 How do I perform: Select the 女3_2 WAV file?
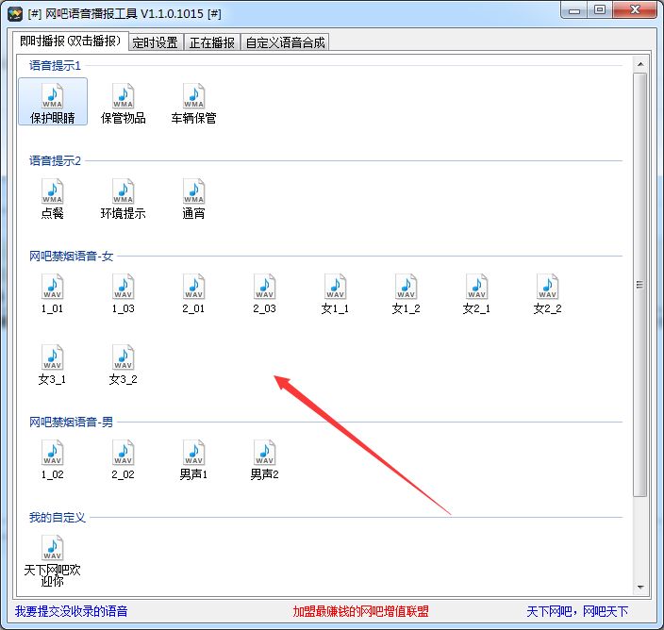pyautogui.click(x=124, y=364)
